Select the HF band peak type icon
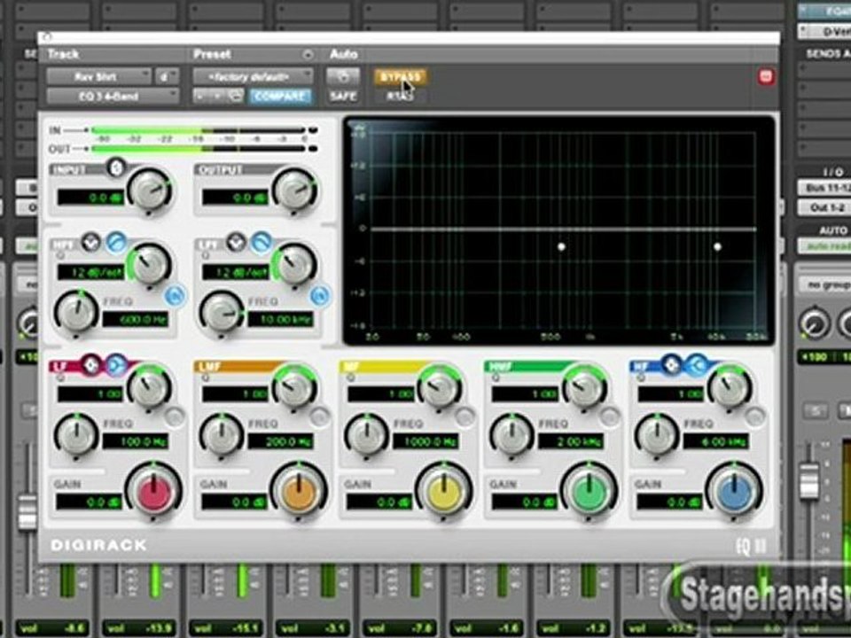Viewport: 851px width, 638px height. coord(672,364)
